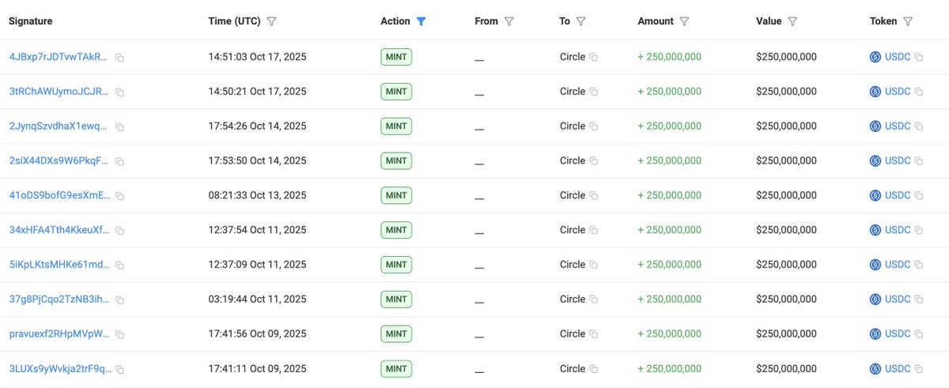Viewport: 949px width, 388px height.
Task: Open the Time (UTC) column filter
Action: pos(271,21)
